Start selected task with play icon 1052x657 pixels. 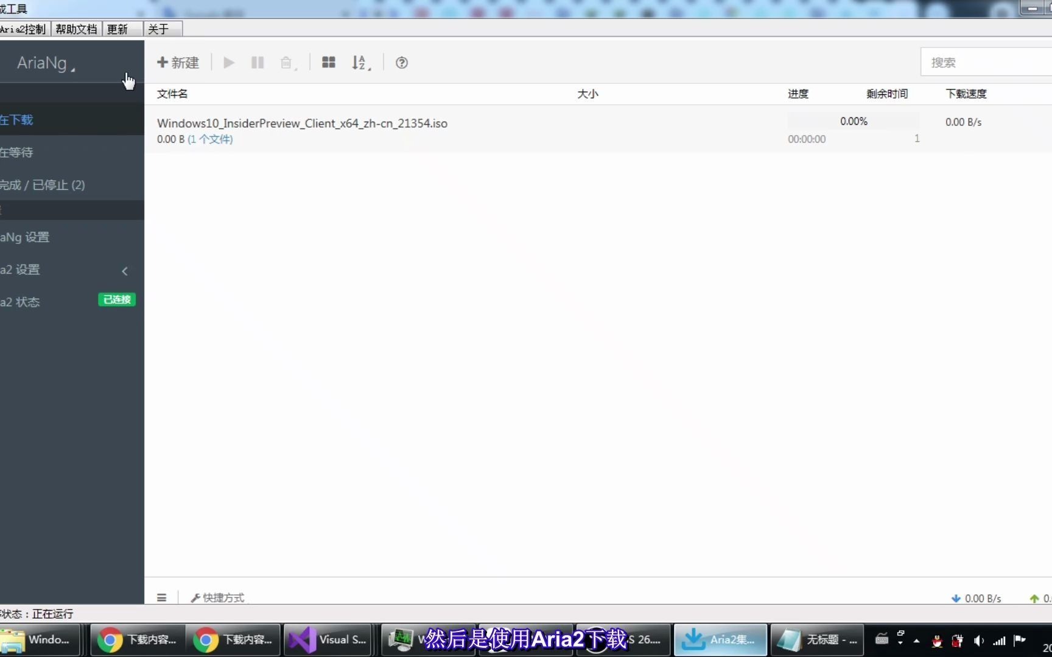point(229,63)
